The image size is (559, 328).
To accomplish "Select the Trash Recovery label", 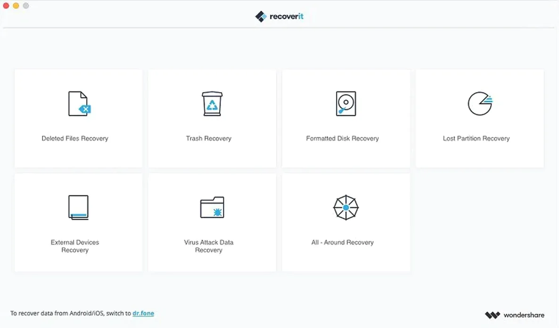I will click(x=208, y=138).
